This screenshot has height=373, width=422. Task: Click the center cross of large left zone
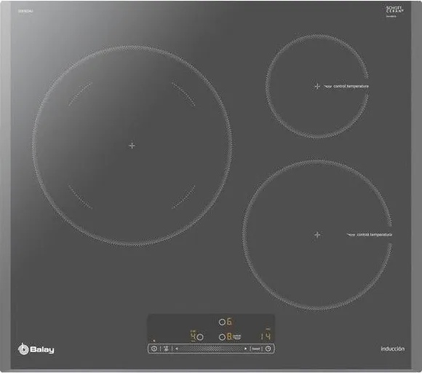132,146
